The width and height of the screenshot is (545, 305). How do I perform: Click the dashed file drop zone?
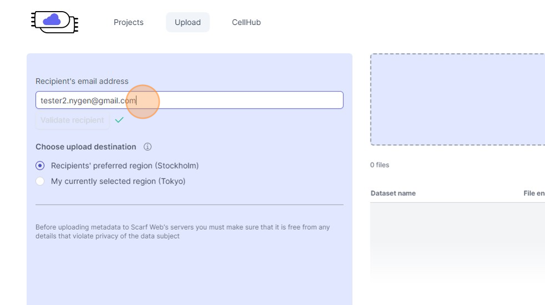click(457, 100)
